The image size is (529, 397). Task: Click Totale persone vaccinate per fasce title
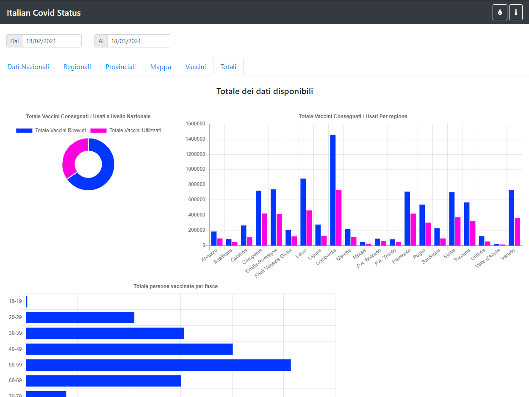pos(176,286)
